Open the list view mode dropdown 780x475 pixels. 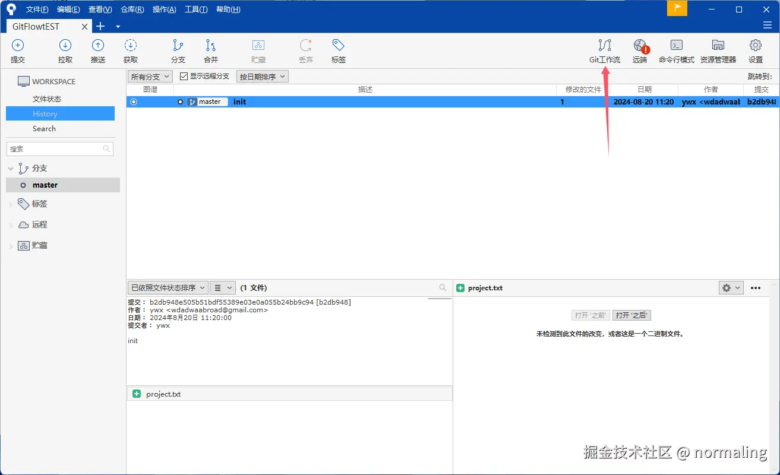click(x=223, y=287)
